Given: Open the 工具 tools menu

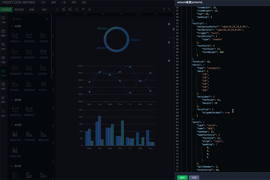Looking at the screenshot, I should 64,2.
